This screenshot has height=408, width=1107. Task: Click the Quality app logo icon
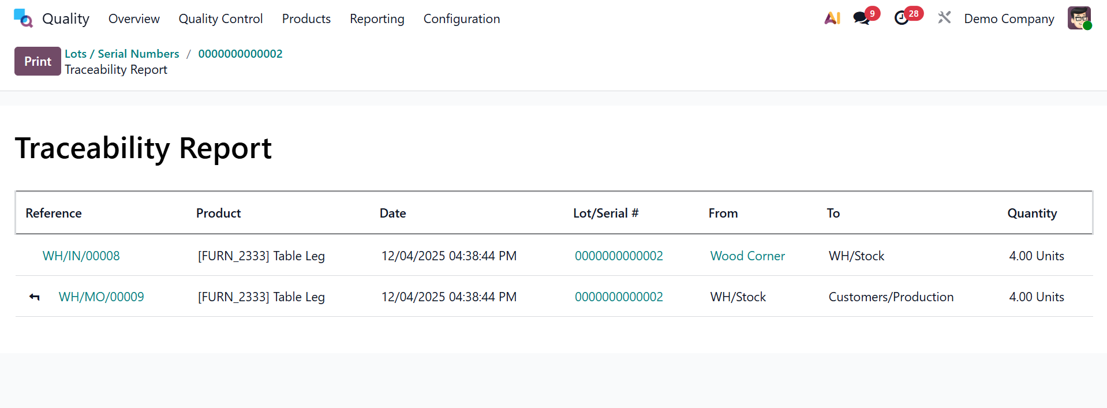click(x=23, y=18)
